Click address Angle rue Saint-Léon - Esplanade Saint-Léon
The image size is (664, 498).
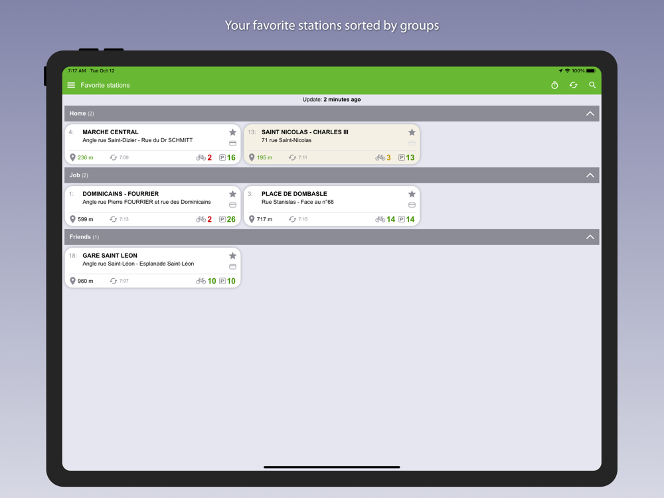138,264
